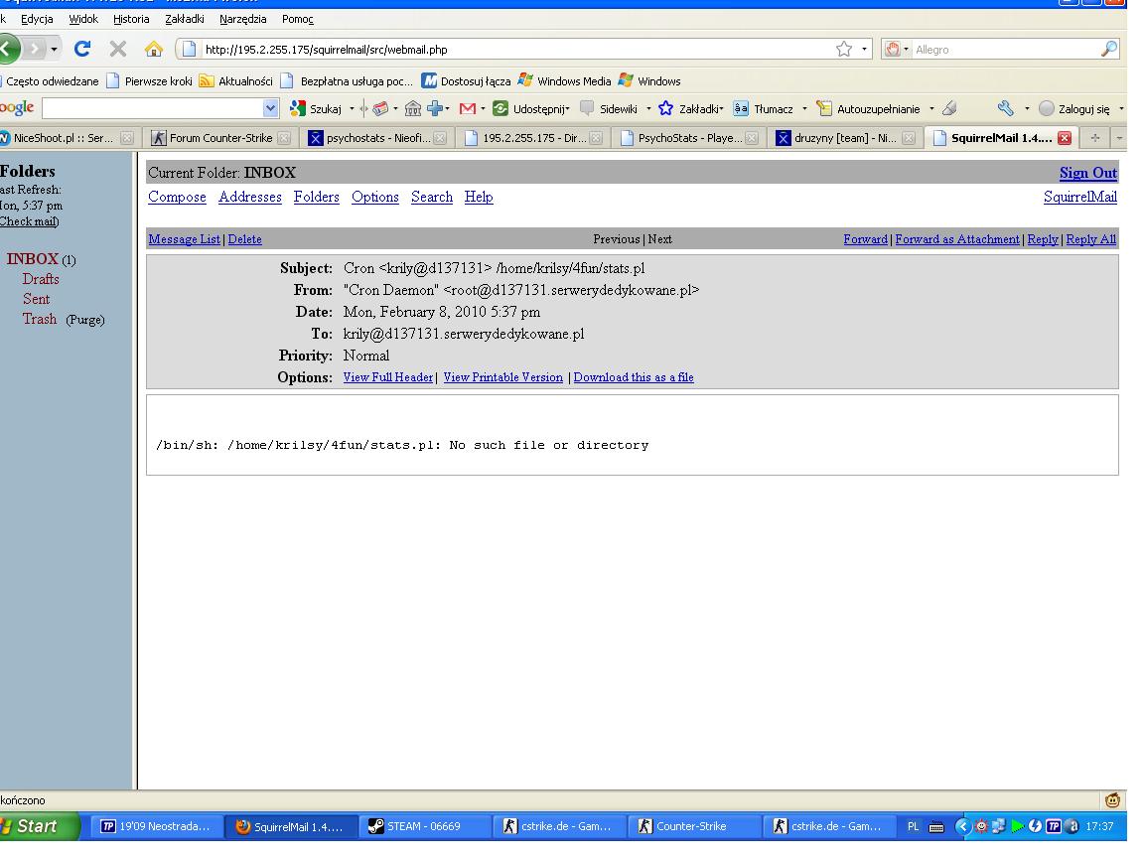The image size is (1144, 858).
Task: Expand the Autouzupełnianie dropdown arrow
Action: click(931, 108)
